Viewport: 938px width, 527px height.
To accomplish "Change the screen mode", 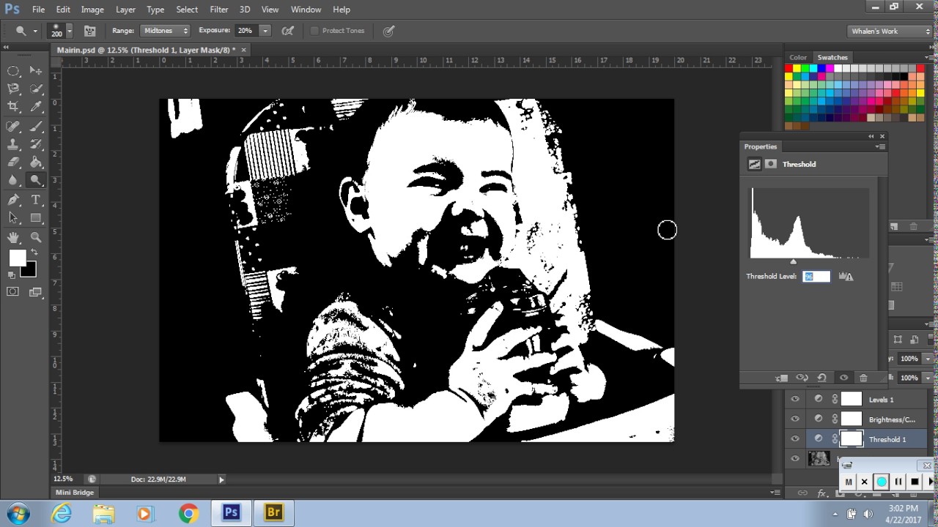I will [x=35, y=292].
